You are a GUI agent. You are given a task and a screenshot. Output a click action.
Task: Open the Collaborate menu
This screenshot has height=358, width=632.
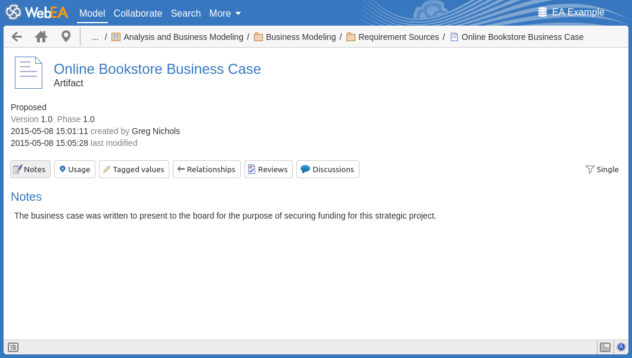point(138,13)
